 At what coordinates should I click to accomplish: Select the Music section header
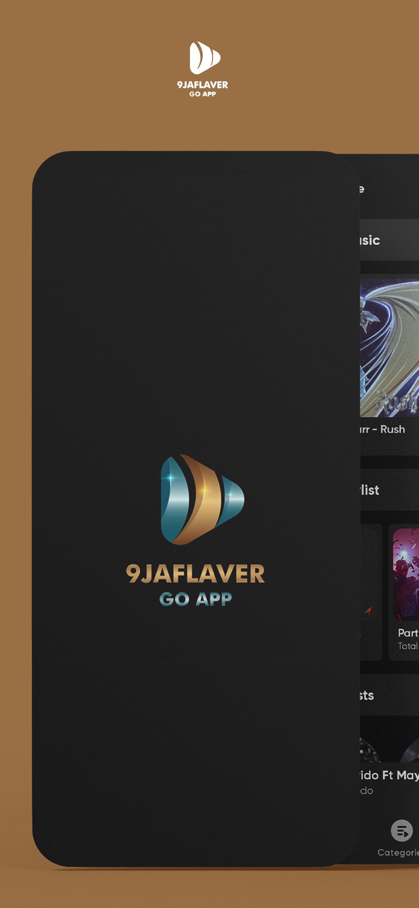pyautogui.click(x=370, y=240)
